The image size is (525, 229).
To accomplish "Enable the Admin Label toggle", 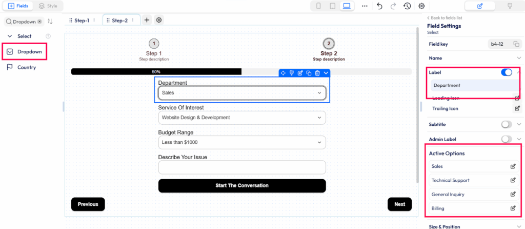I will 507,139.
